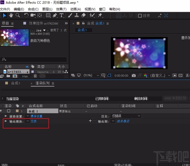
Task: Open the 输出模块 template dropdown arrow
Action: (x=28, y=121)
